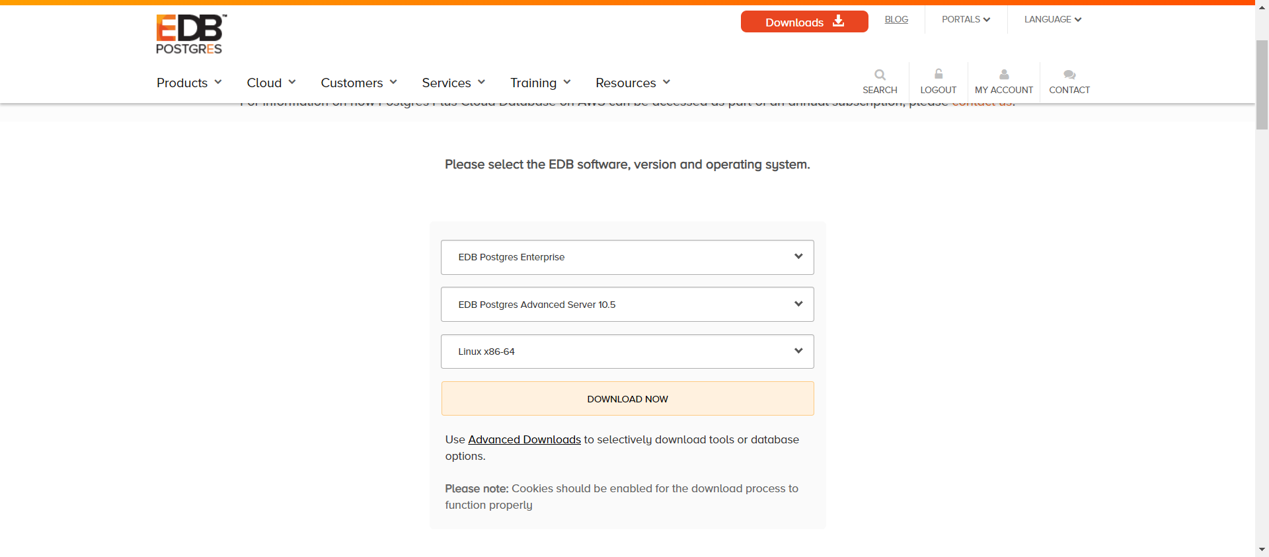1269x557 pixels.
Task: Open the Customers menu
Action: point(359,83)
